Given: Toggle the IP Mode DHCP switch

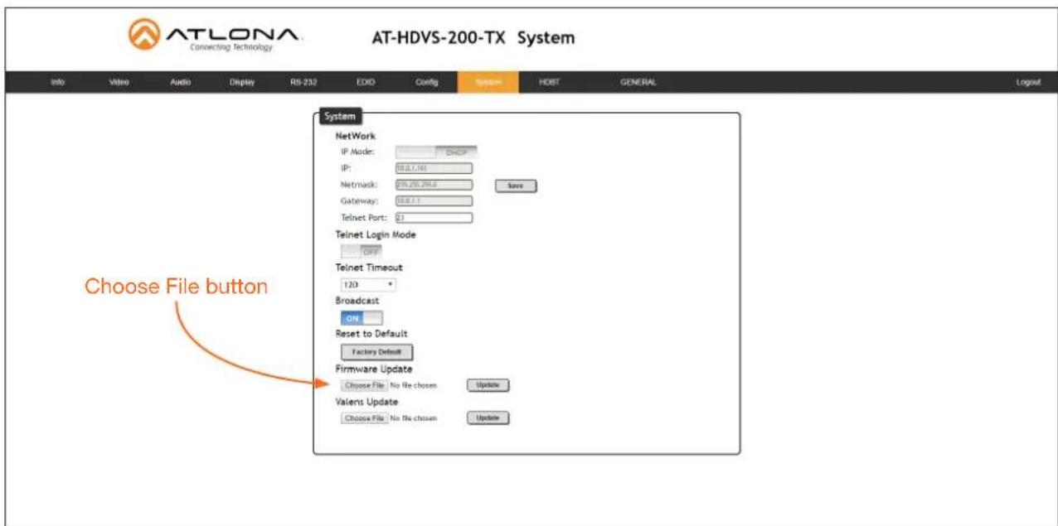Looking at the screenshot, I should 436,152.
